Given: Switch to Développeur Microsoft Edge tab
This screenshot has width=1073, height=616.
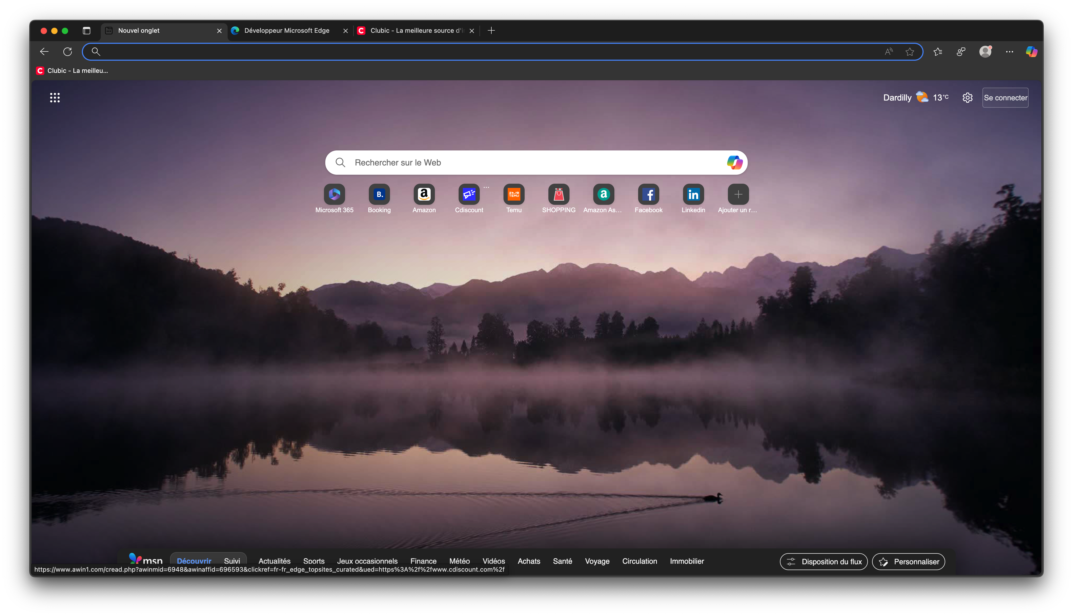Looking at the screenshot, I should pos(286,30).
